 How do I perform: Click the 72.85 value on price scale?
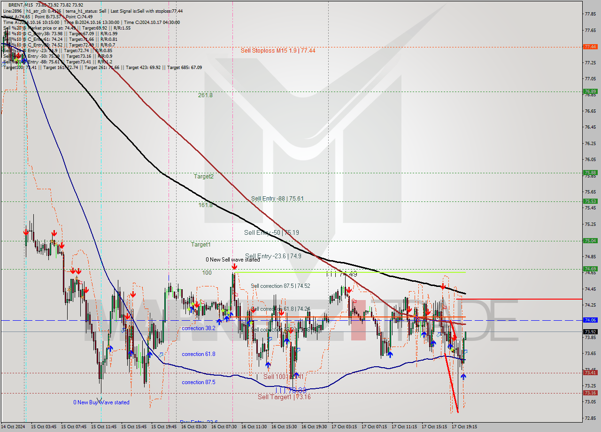(590, 418)
